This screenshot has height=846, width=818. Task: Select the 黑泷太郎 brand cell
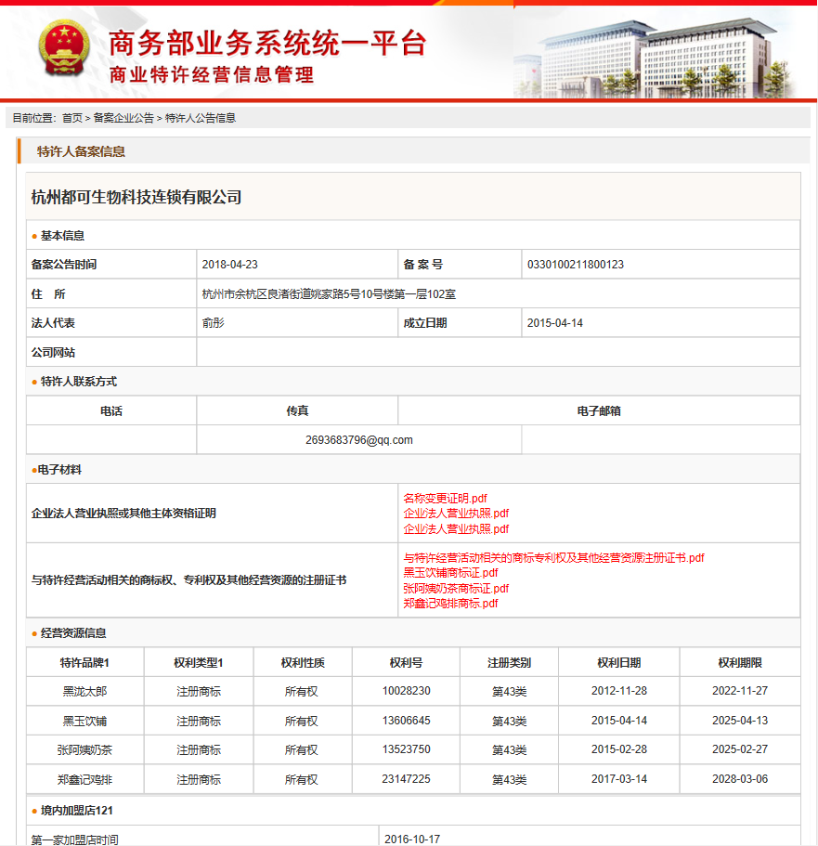84,692
